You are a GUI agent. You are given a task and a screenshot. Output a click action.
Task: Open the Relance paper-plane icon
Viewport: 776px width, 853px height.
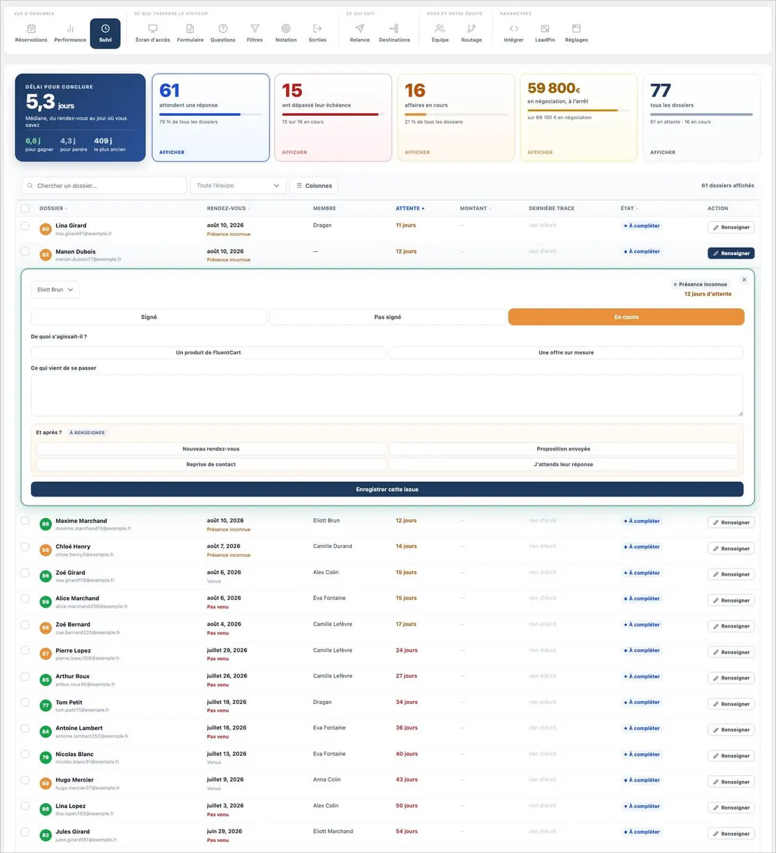(x=360, y=28)
